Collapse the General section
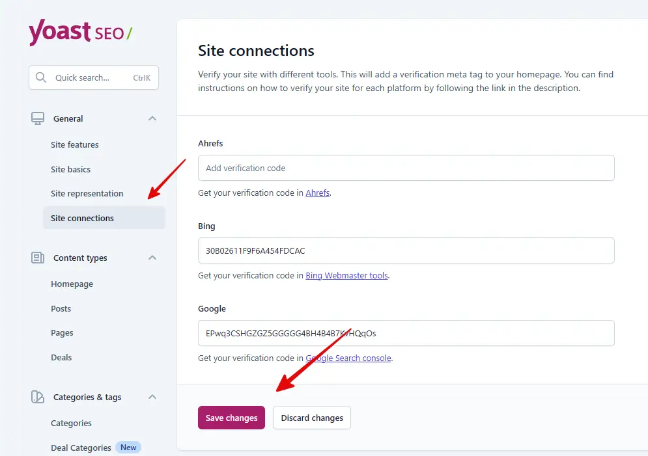 [x=152, y=118]
